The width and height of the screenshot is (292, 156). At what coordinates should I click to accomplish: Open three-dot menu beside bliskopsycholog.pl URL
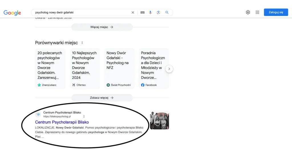coord(84,117)
